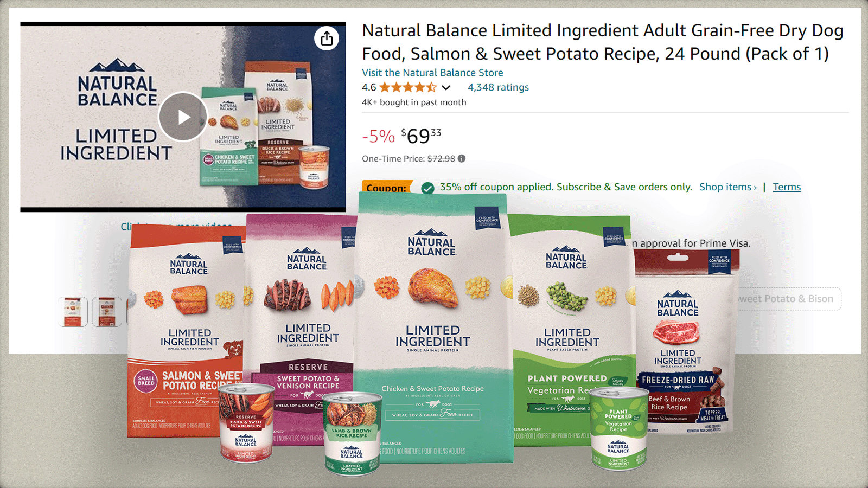Choose the Sweet Potato & Bison flavor option
The image size is (868, 488).
tap(788, 299)
